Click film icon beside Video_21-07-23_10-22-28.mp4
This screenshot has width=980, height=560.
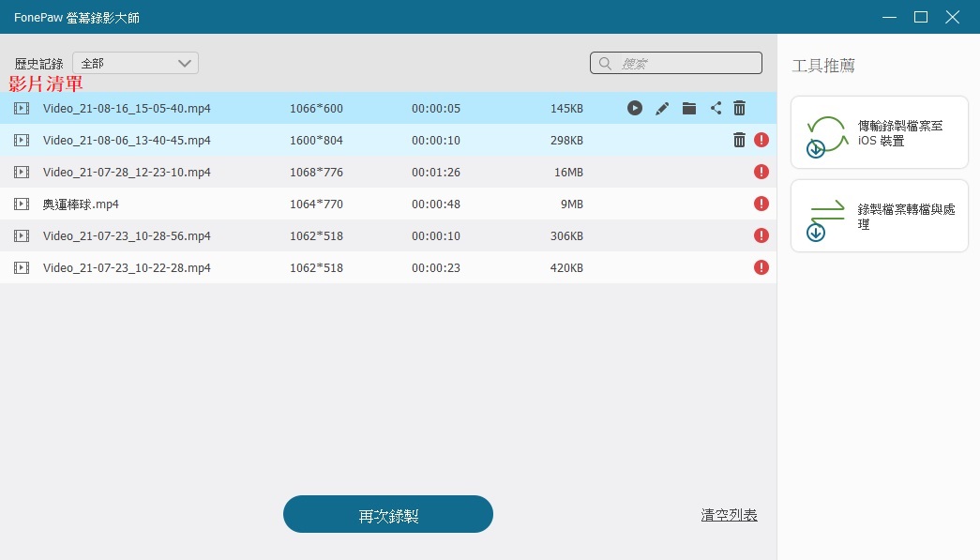pyautogui.click(x=22, y=267)
